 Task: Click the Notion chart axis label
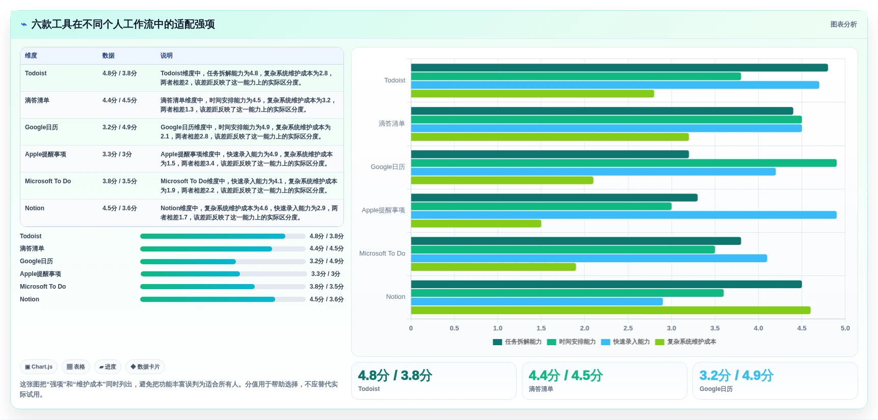(x=395, y=297)
